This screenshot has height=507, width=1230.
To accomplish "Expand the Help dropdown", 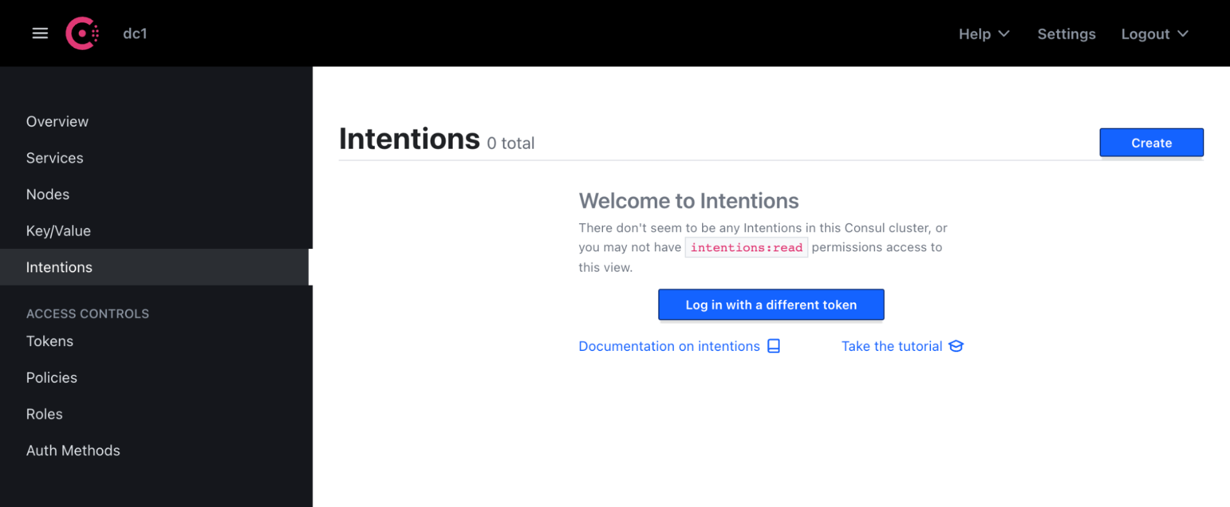I will pyautogui.click(x=983, y=34).
